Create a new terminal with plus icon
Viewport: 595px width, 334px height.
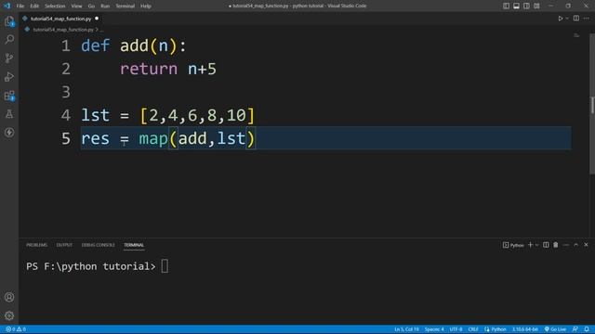click(531, 245)
